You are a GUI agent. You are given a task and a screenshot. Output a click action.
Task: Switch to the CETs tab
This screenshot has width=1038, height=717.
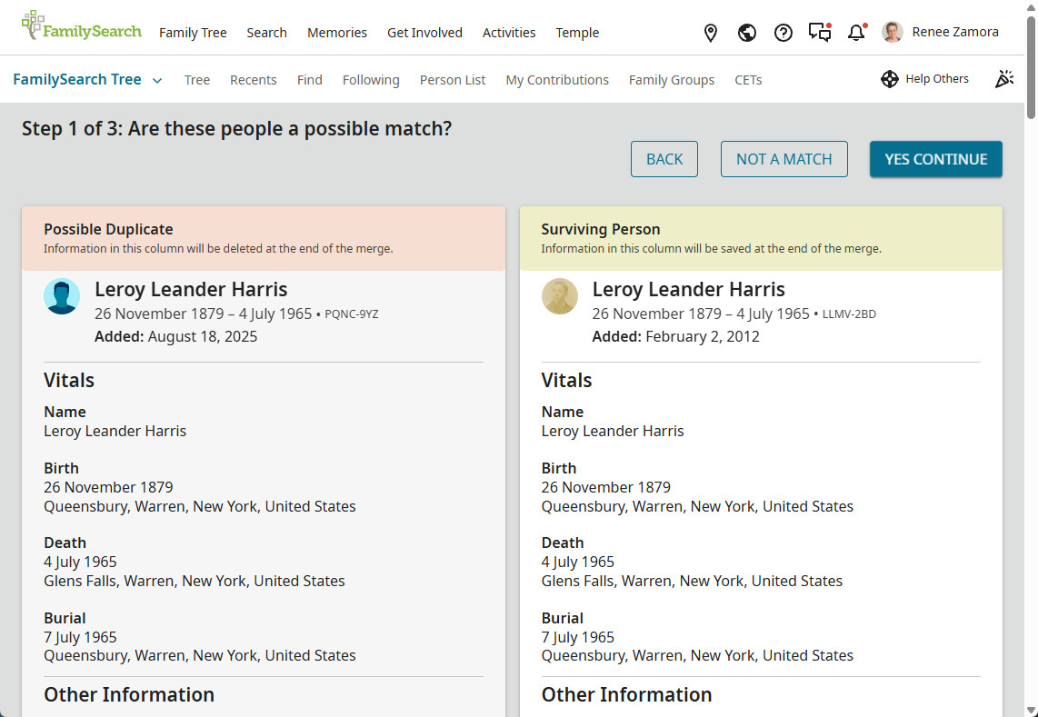748,80
